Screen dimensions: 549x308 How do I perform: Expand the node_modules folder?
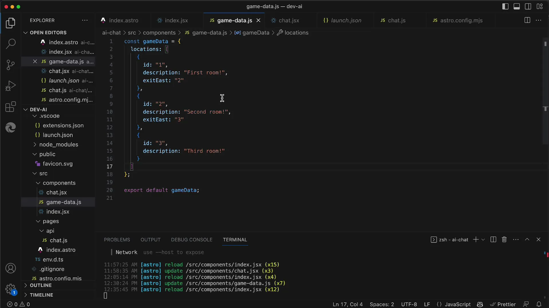click(59, 145)
